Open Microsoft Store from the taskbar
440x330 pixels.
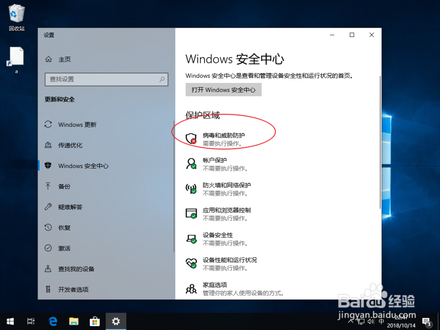point(95,321)
